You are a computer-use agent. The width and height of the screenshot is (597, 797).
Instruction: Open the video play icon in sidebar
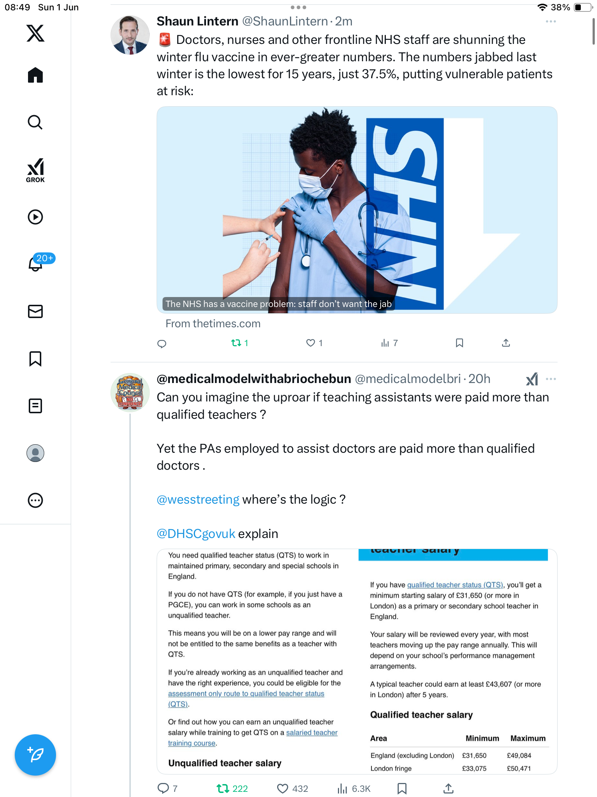coord(35,217)
